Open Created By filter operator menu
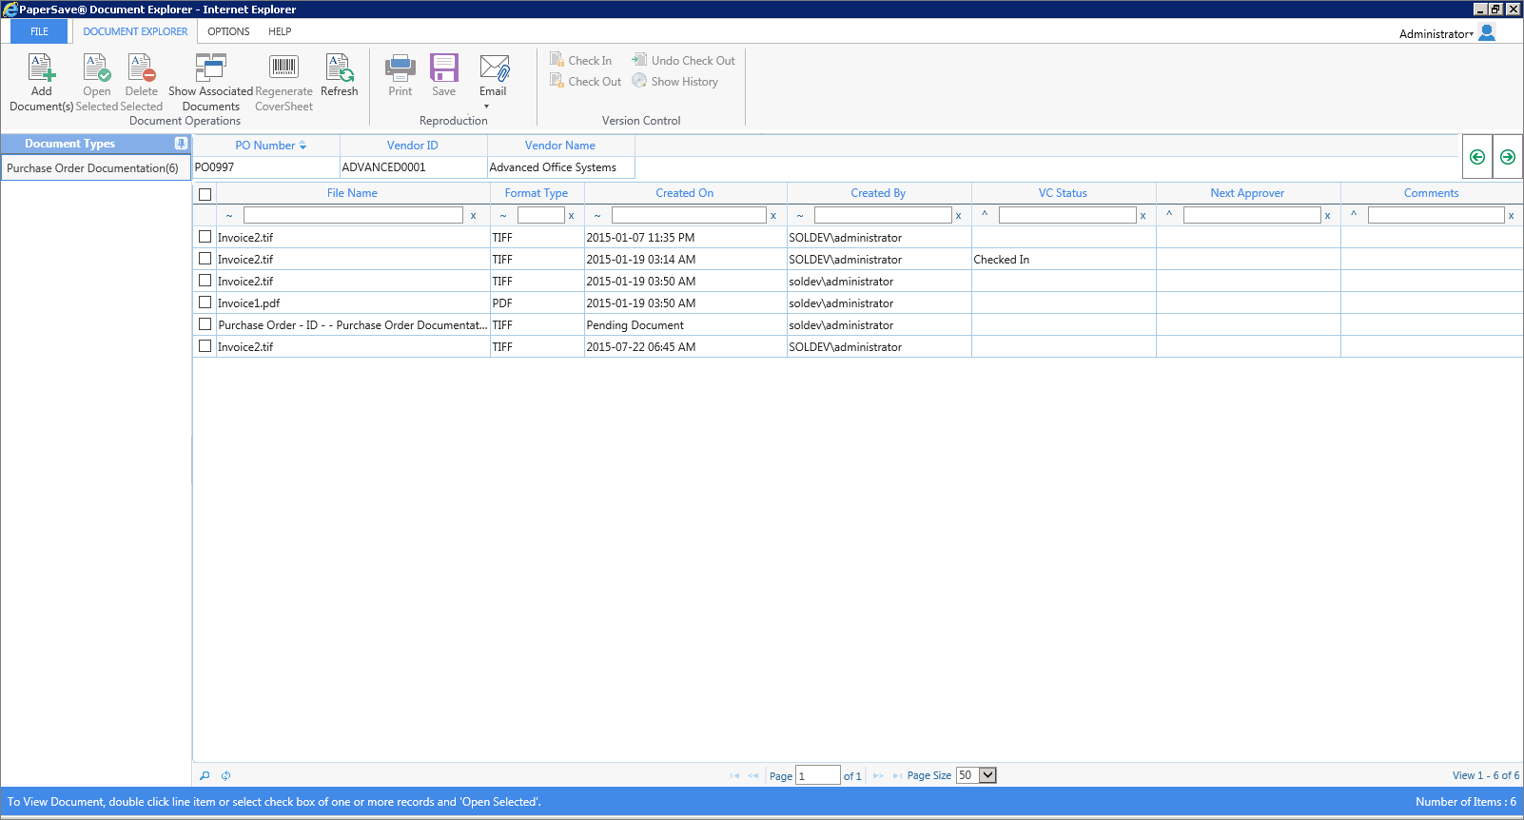Image resolution: width=1524 pixels, height=820 pixels. [x=800, y=216]
